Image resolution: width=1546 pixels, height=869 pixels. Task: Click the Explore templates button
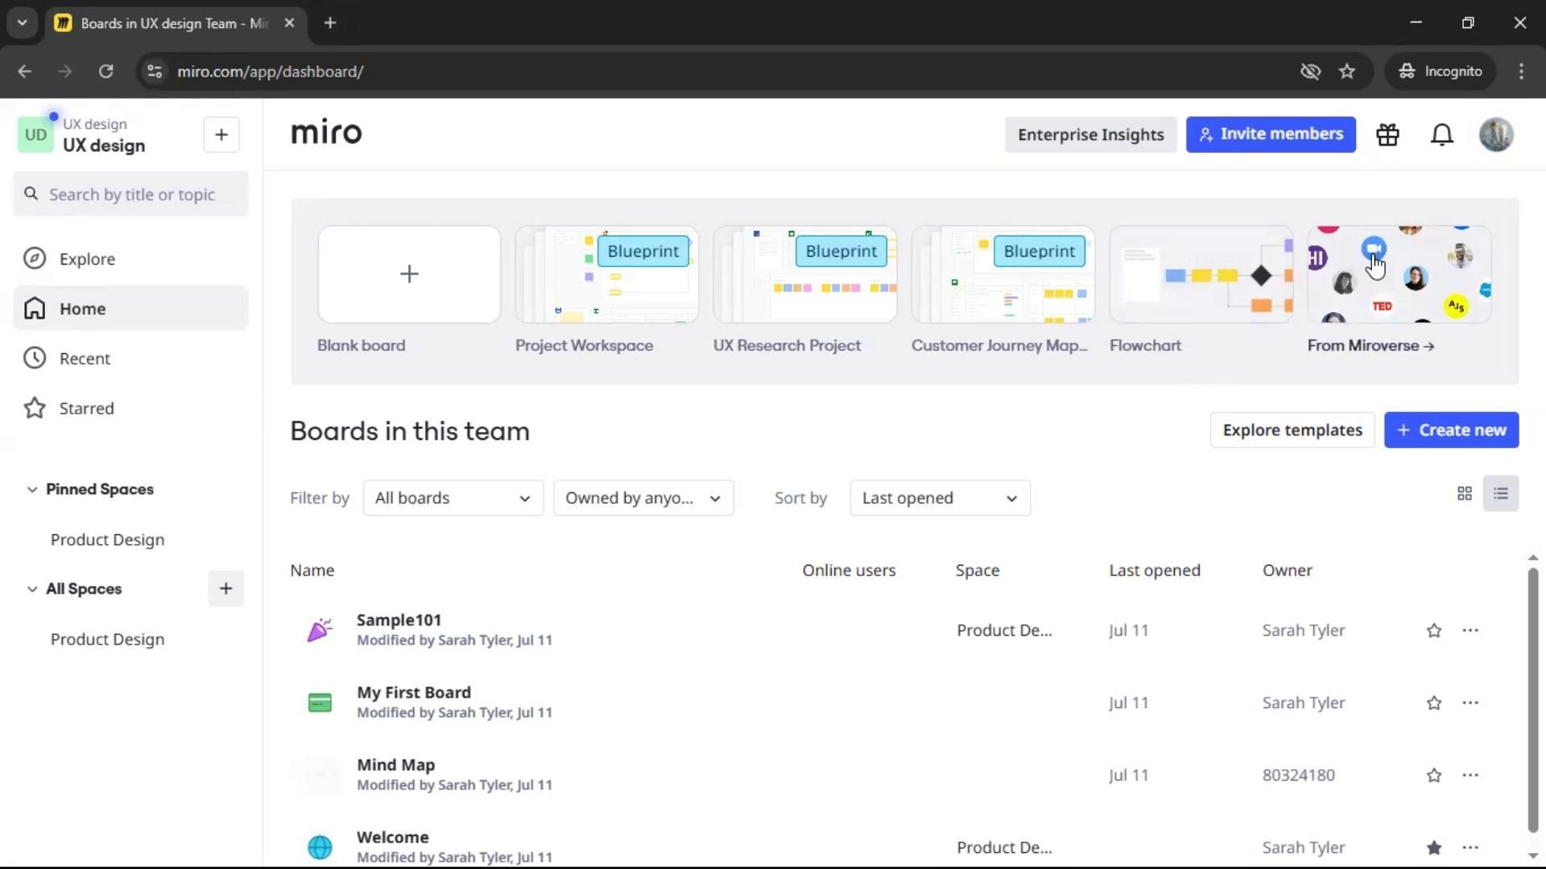1292,430
